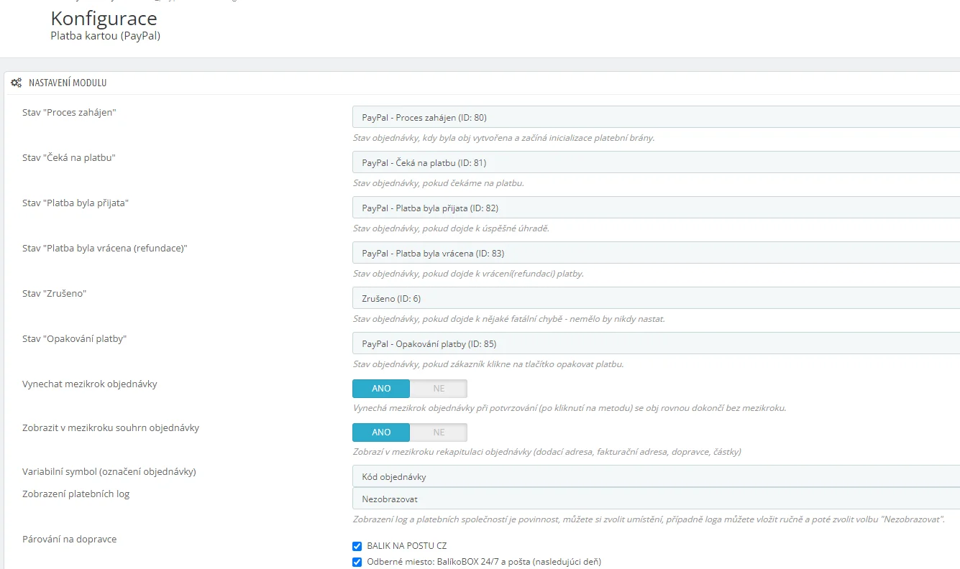Image resolution: width=960 pixels, height=569 pixels.
Task: Click the NASTAVENÍ MODULU panel heading
Action: pyautogui.click(x=68, y=83)
